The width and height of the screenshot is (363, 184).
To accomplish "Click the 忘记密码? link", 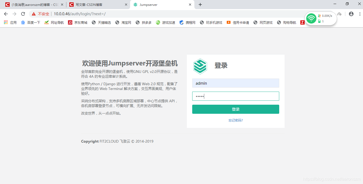I will [x=236, y=120].
